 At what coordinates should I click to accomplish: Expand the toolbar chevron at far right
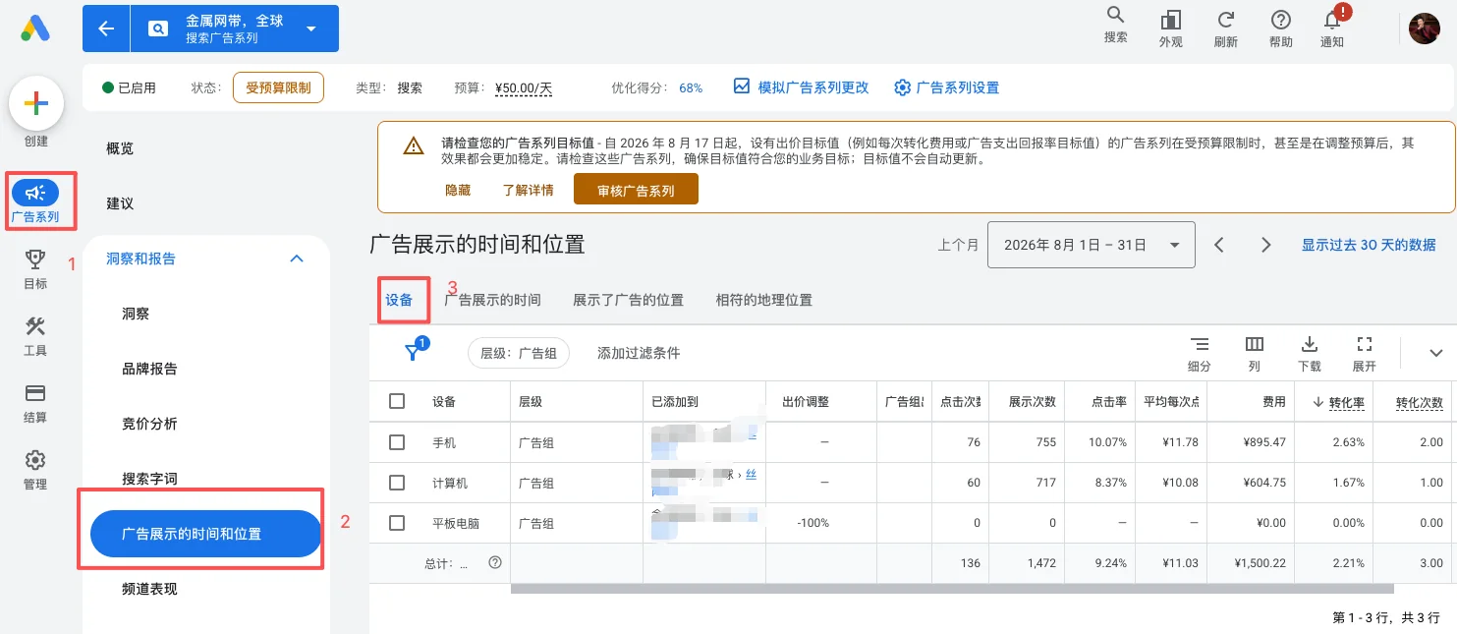coord(1435,353)
